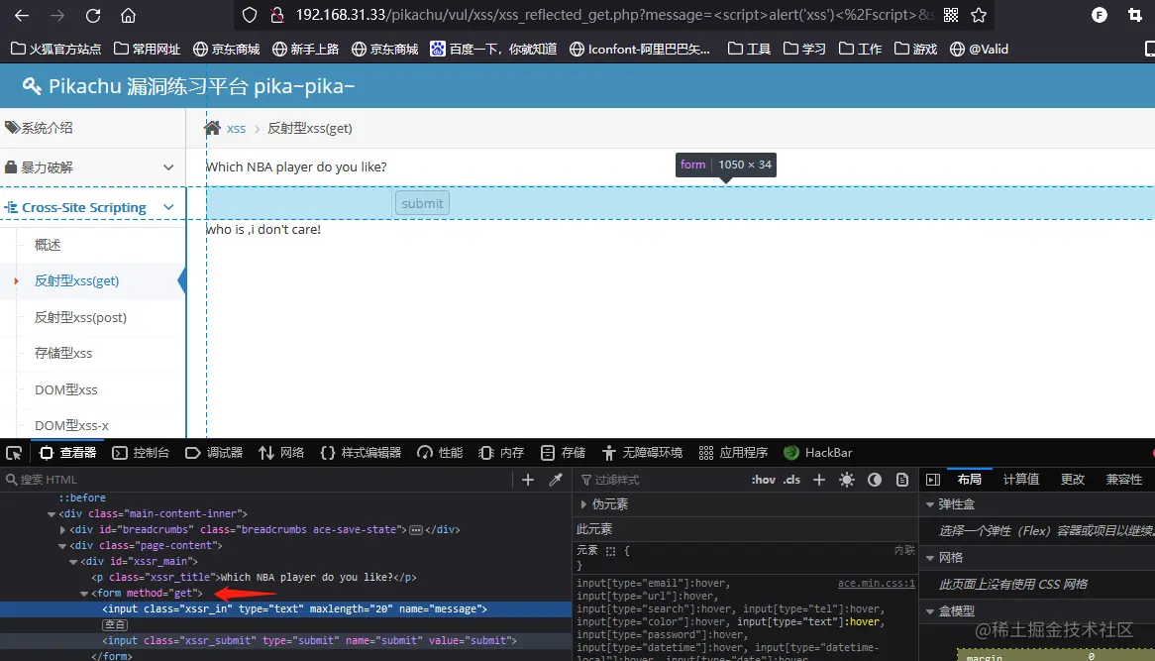The height and width of the screenshot is (661, 1155).
Task: Open the 应用程序 application tab
Action: (x=733, y=453)
